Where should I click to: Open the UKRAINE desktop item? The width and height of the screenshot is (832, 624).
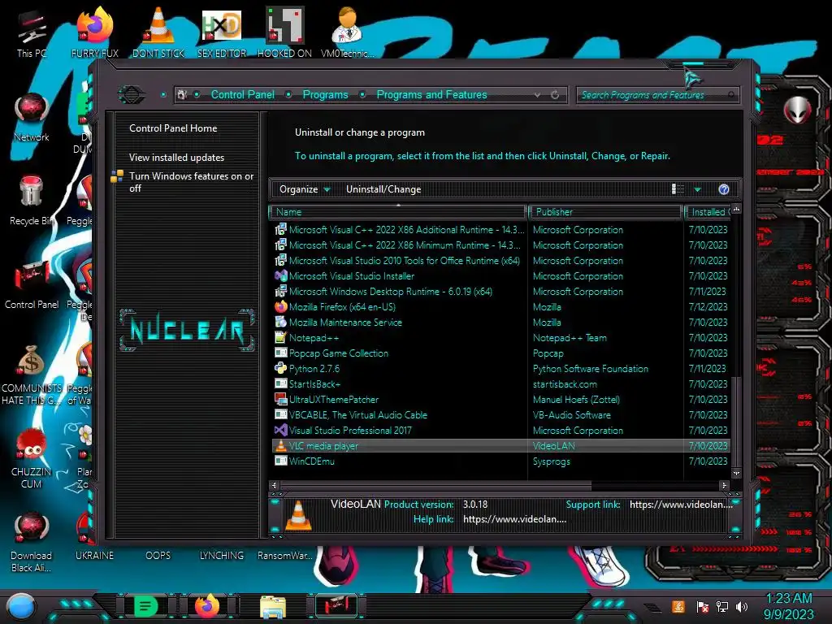[x=94, y=556]
